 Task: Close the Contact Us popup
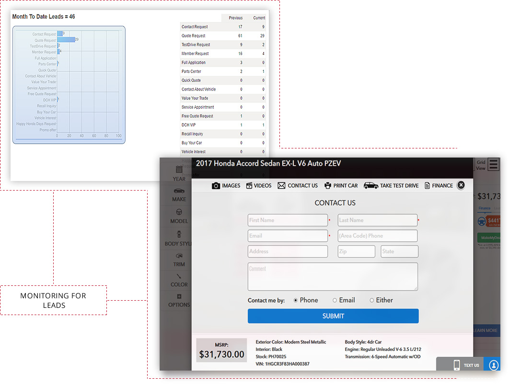click(x=461, y=185)
